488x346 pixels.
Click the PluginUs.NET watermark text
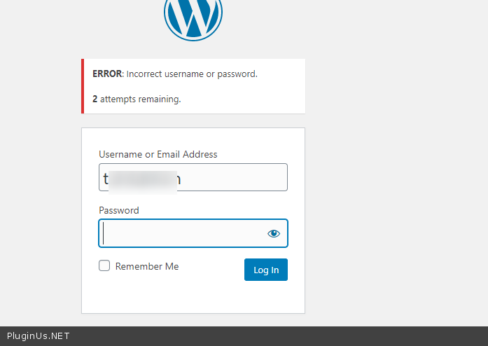[38, 336]
